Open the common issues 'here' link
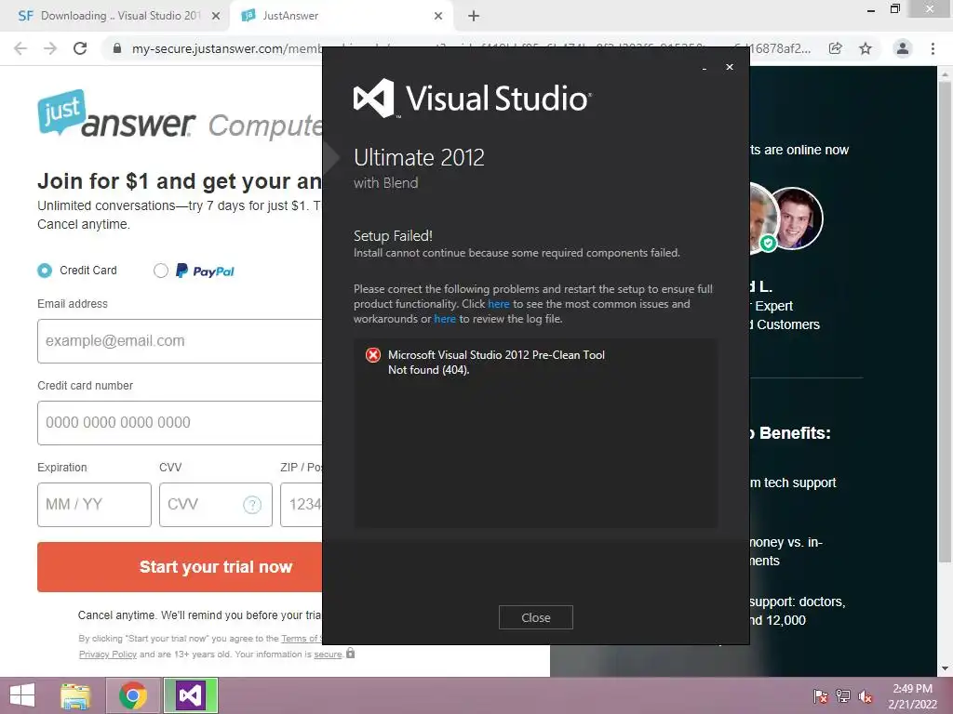Screen dimensions: 953x714 (499, 304)
